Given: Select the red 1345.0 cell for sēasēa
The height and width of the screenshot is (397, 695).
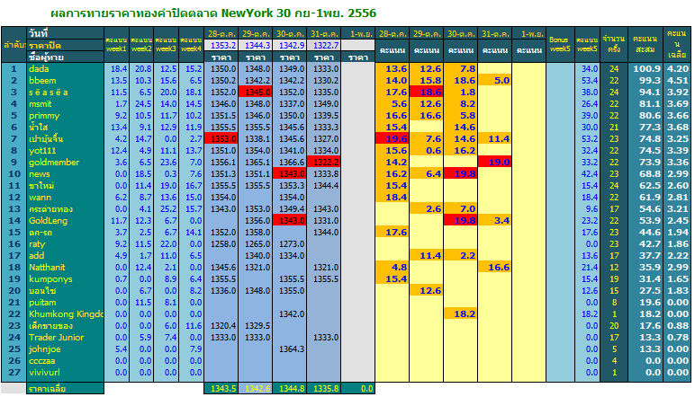Looking at the screenshot, I should coord(256,92).
